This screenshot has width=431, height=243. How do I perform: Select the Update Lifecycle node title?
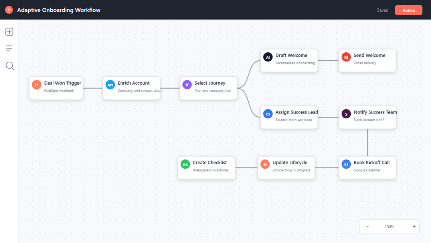(290, 163)
